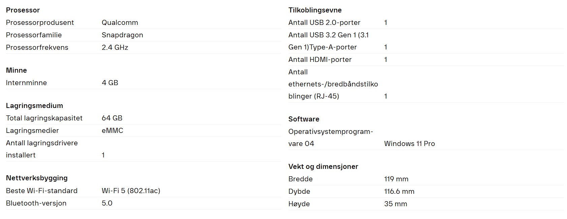This screenshot has height=219, width=567.
Task: Select the Qualcomm processor manufacturer value
Action: [120, 23]
